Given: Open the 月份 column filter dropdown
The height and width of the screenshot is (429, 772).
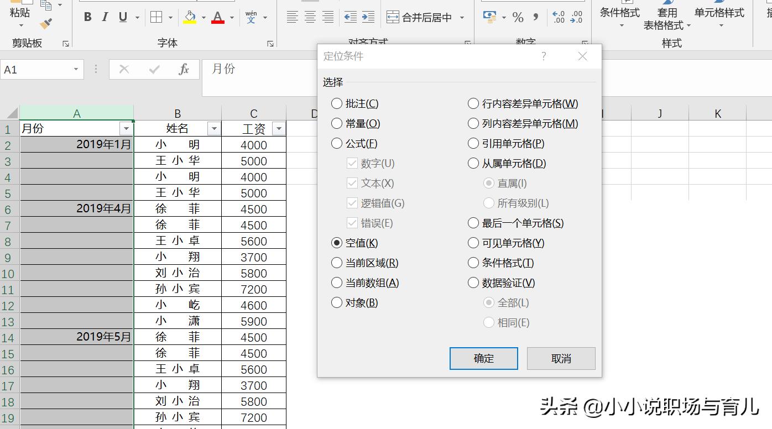Looking at the screenshot, I should (x=127, y=128).
